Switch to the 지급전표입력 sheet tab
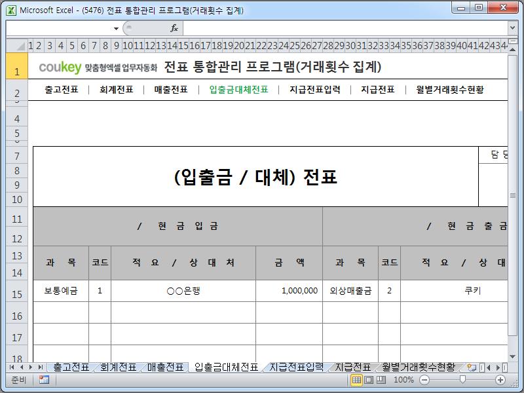The image size is (524, 393). coord(297,367)
